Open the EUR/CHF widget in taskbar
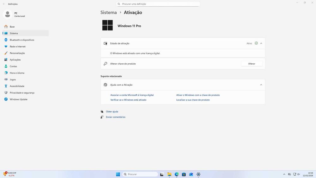 (x=10, y=174)
